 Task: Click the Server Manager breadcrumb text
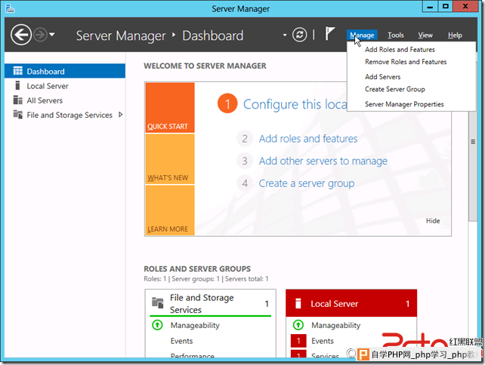121,35
